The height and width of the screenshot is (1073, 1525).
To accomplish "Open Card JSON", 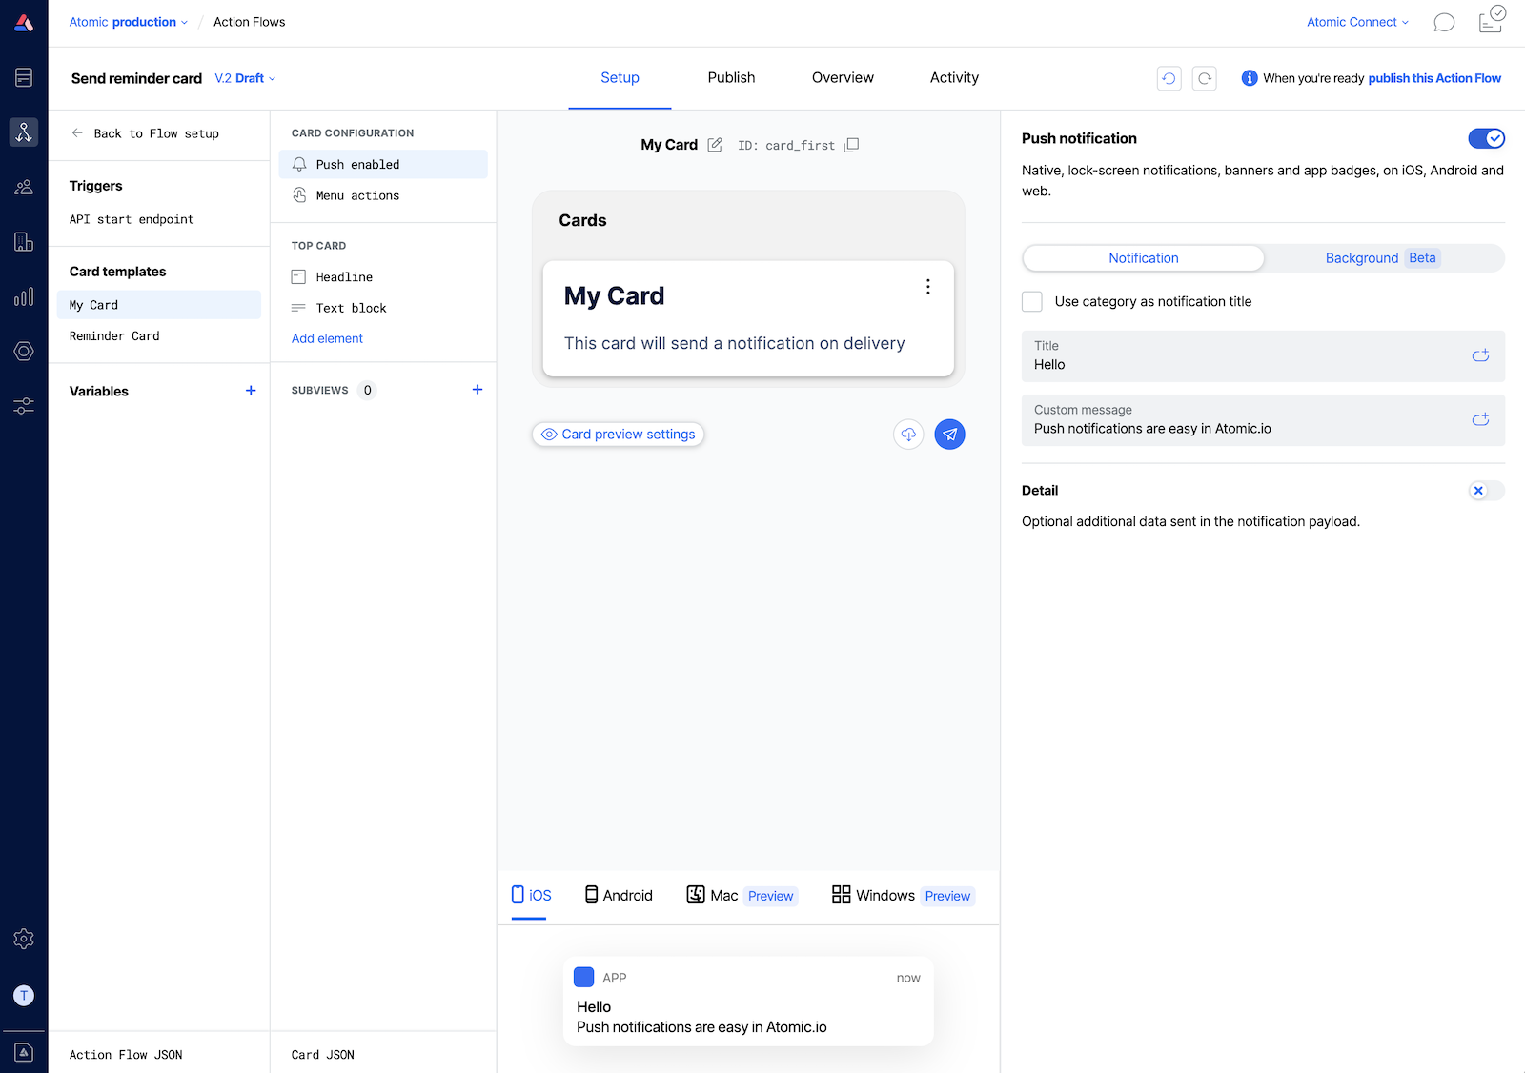I will [x=323, y=1055].
